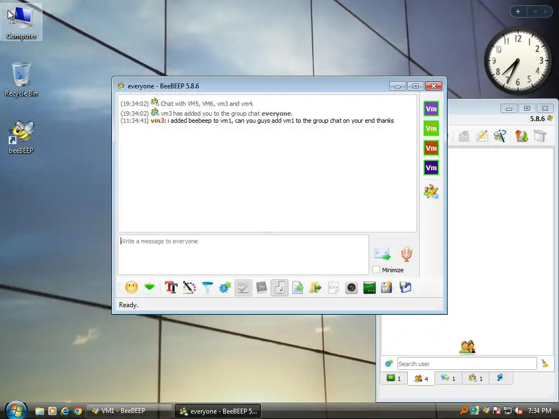Toggle the spell checking ABC button
The width and height of the screenshot is (559, 419).
(x=243, y=287)
